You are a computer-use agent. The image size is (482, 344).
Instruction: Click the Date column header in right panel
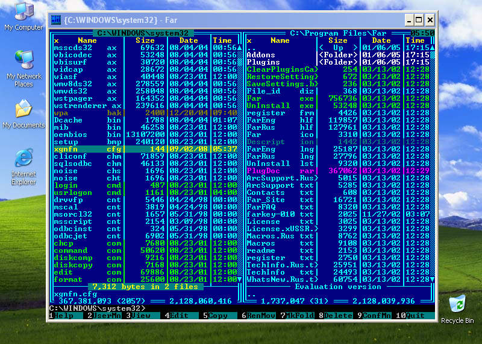coord(381,40)
